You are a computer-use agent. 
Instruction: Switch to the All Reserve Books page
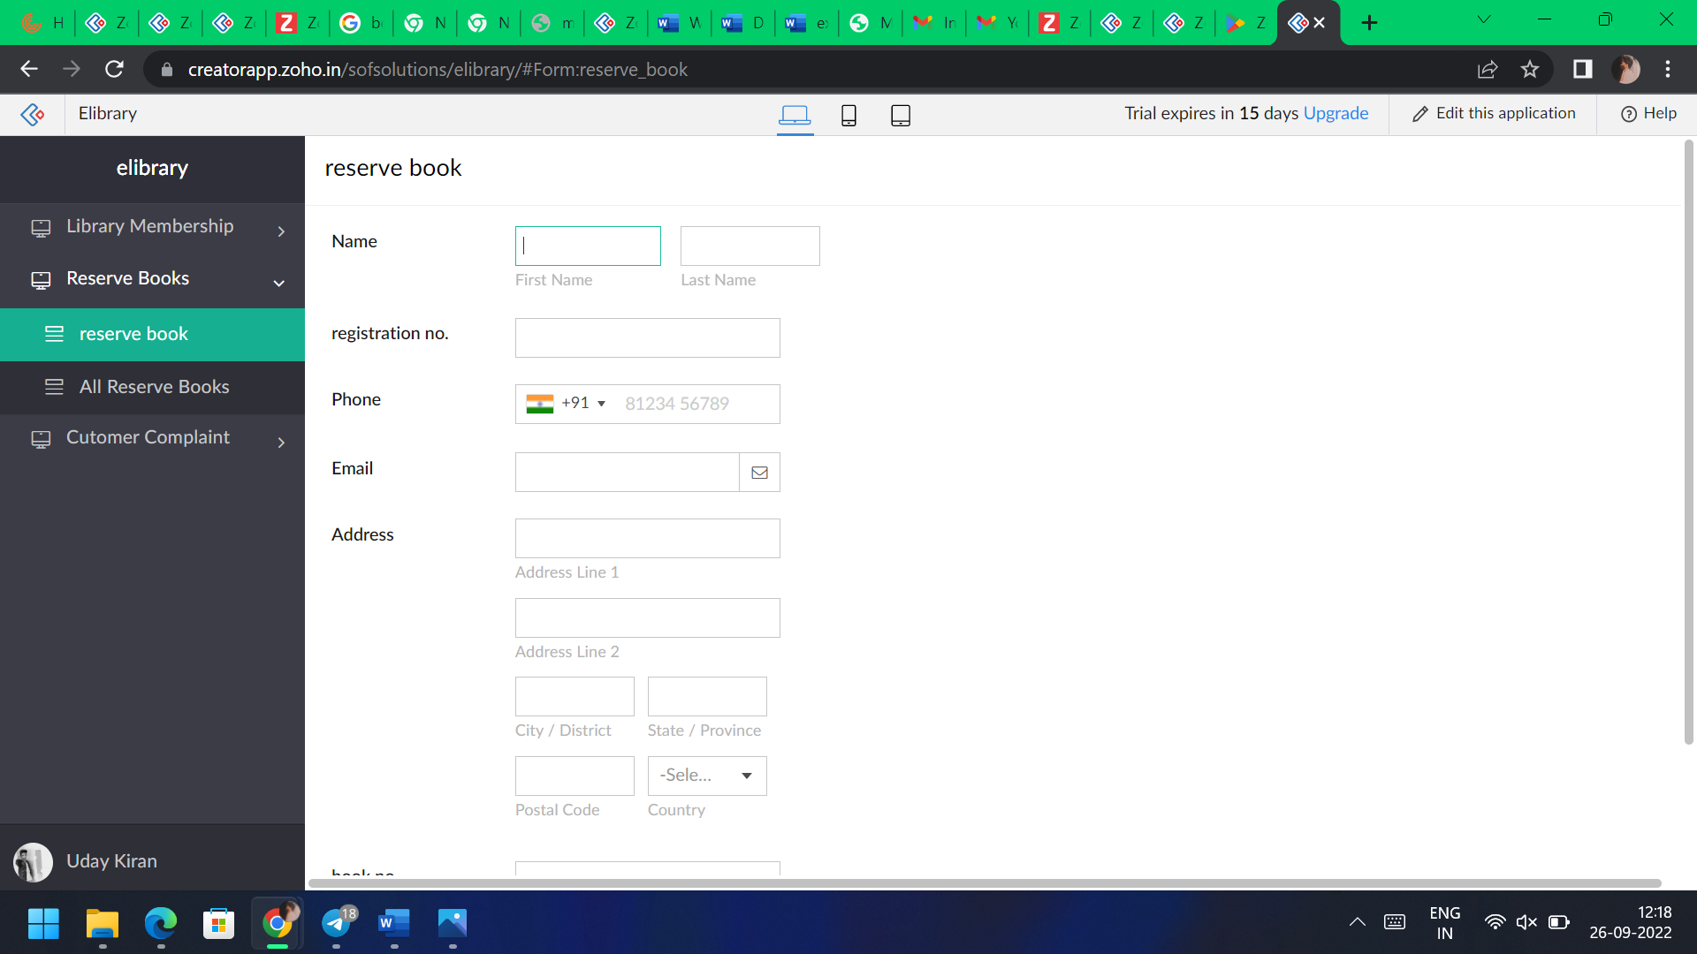click(154, 387)
